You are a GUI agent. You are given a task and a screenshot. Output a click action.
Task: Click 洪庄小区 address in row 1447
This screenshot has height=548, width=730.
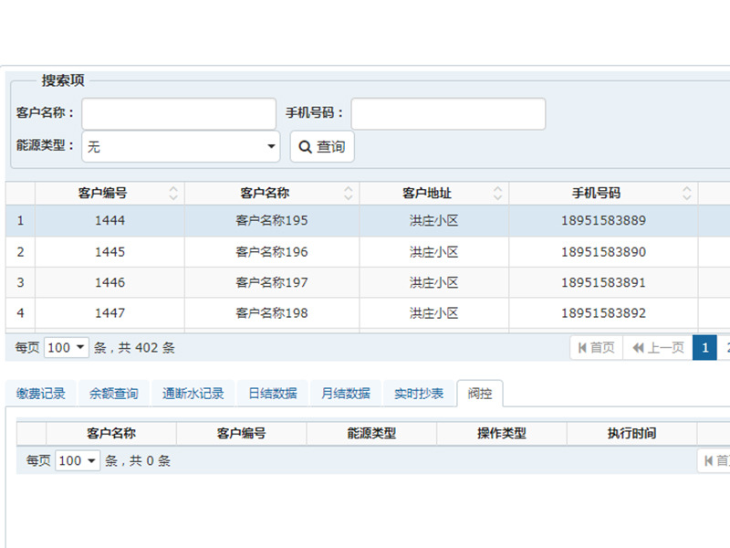point(434,313)
